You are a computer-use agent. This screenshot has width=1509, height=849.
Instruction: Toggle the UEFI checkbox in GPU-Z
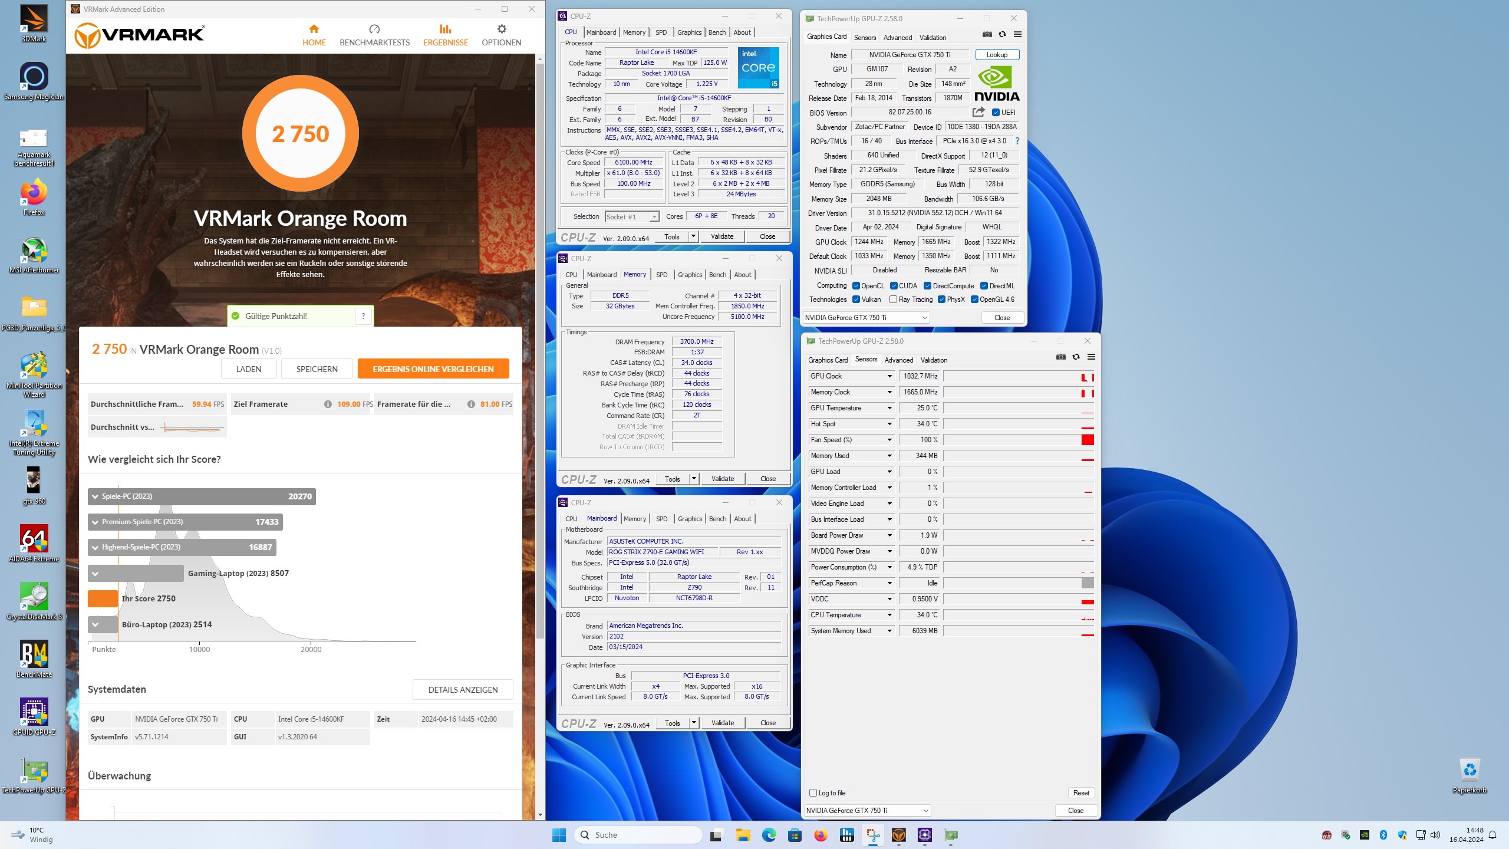point(996,113)
